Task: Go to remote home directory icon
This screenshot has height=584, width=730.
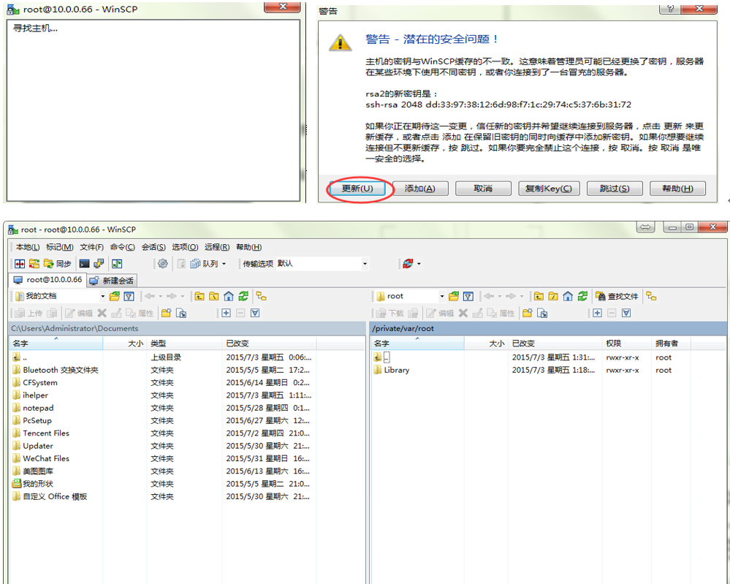Action: pos(568,296)
